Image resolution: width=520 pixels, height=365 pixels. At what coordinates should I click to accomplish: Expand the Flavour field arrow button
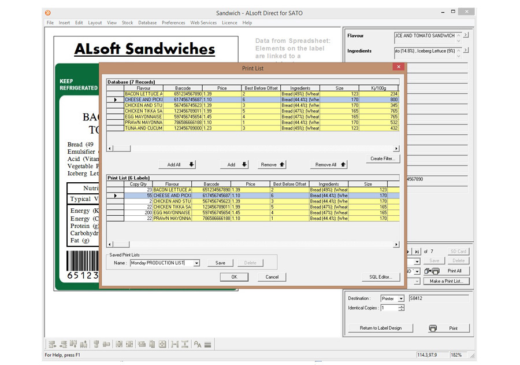tap(466, 36)
